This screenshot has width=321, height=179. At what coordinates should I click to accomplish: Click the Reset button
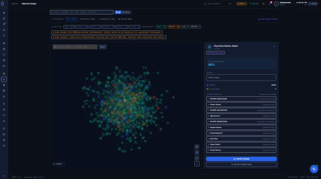tap(103, 47)
